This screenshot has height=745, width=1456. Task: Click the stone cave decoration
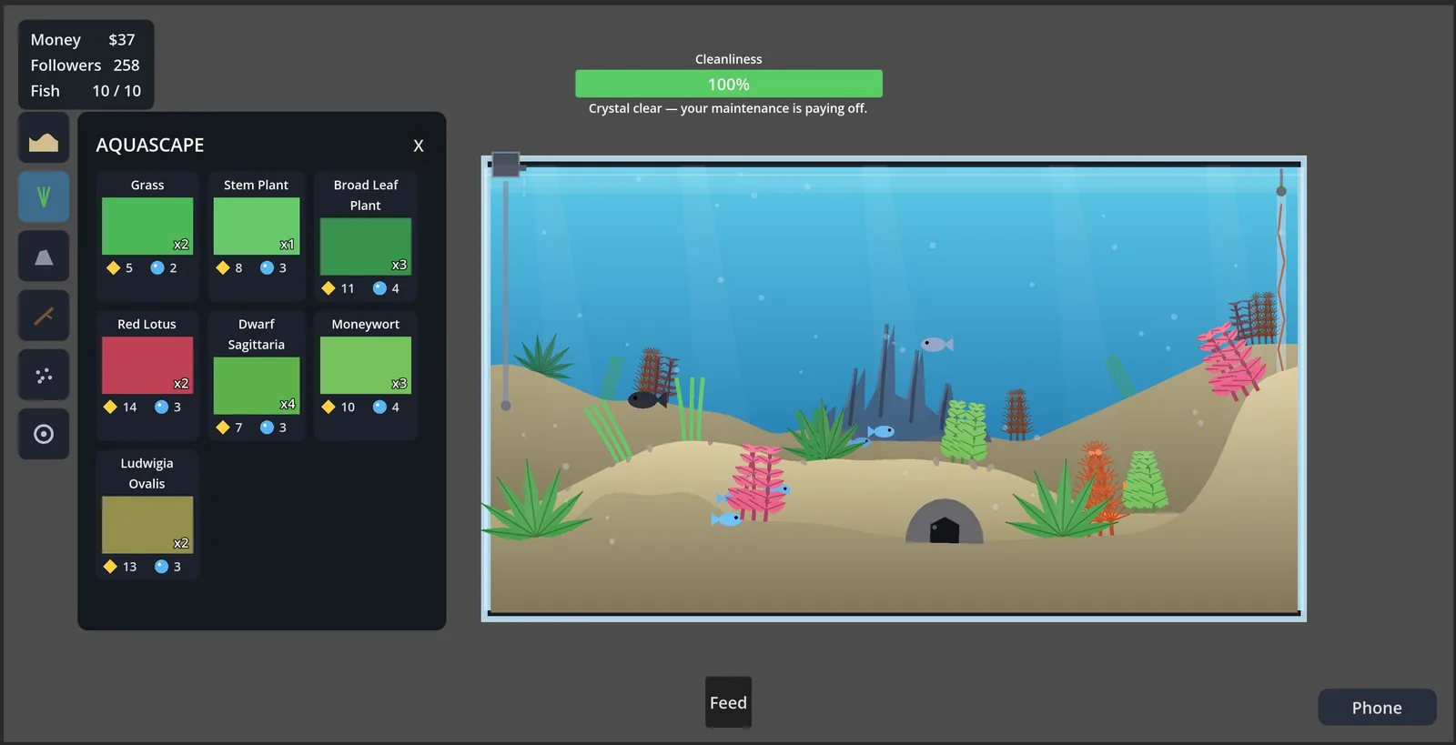pos(945,521)
